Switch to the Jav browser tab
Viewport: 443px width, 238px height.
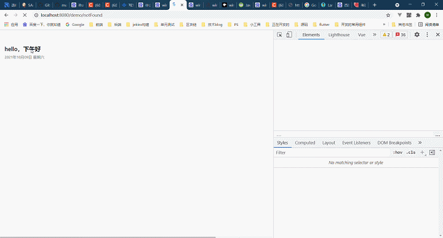point(245,5)
